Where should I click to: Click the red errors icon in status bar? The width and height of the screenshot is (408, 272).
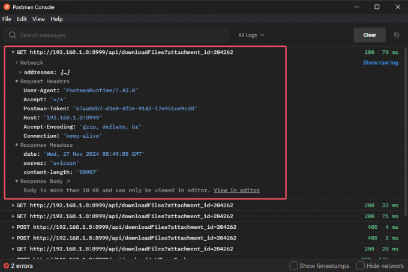(6, 266)
